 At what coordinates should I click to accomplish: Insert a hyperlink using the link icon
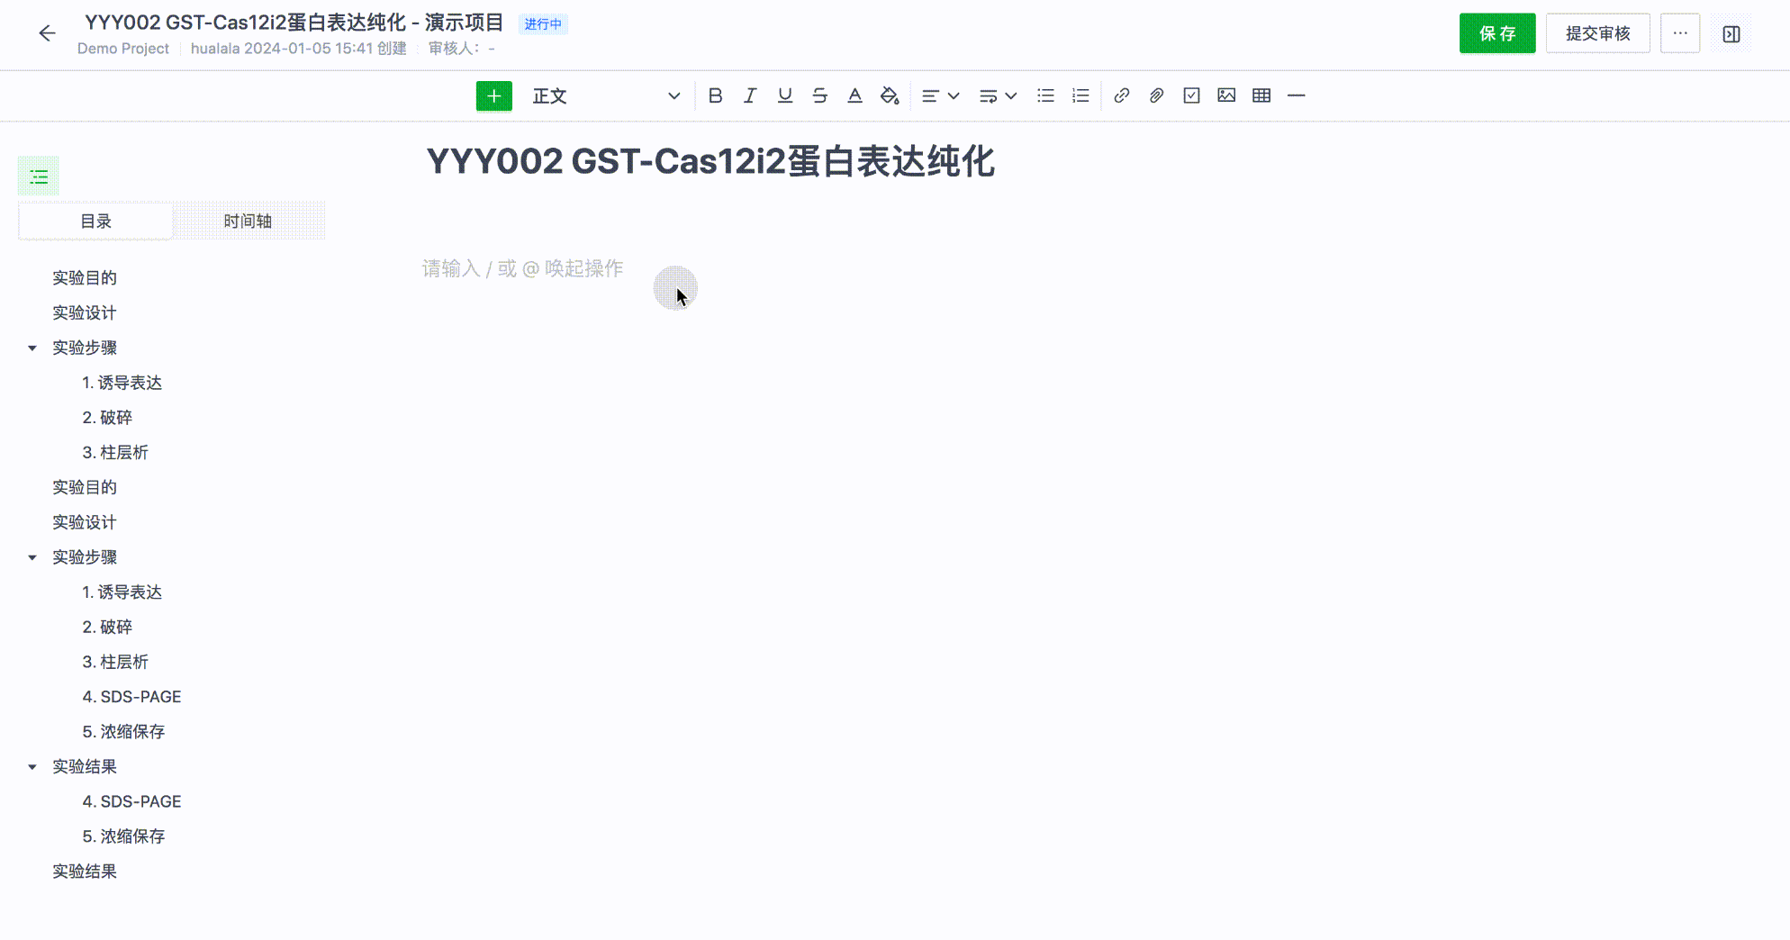(x=1121, y=95)
